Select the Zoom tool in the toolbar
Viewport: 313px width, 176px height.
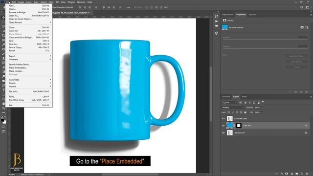[3, 108]
